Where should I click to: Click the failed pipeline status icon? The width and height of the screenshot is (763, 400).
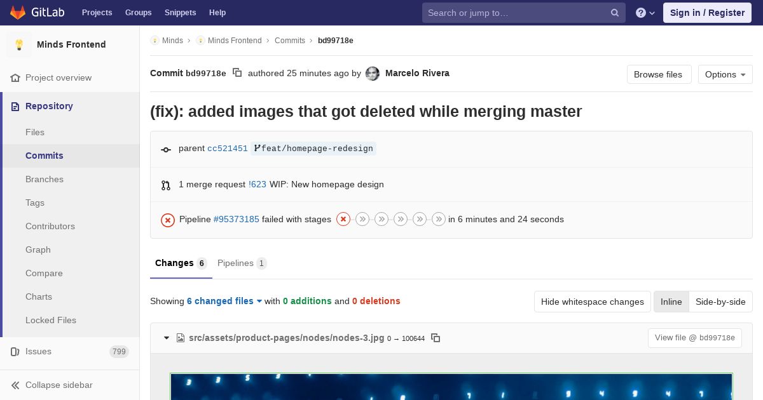tap(168, 220)
